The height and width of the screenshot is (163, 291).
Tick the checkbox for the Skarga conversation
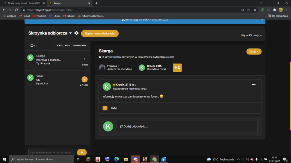tap(31, 65)
